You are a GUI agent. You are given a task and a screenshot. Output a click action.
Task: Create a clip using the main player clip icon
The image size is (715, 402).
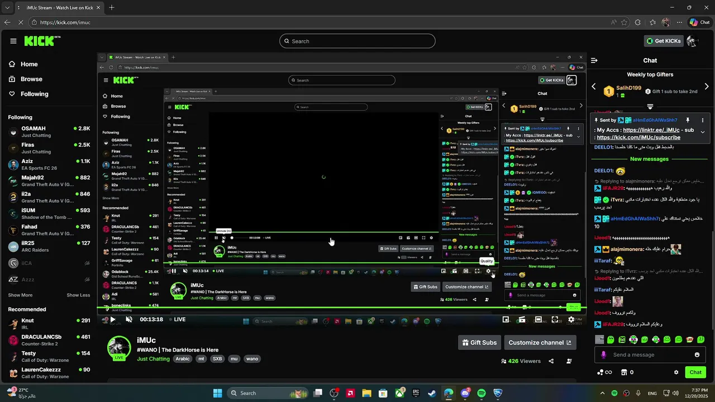tap(522, 319)
